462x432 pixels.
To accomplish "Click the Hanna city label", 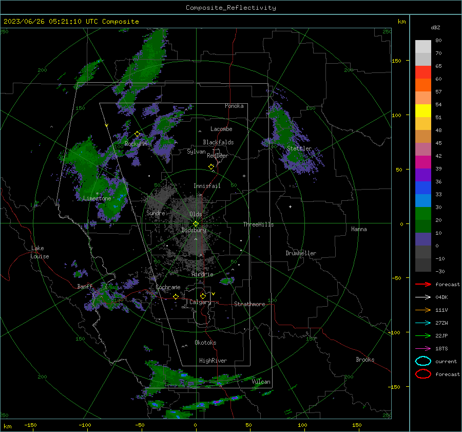I will [x=359, y=229].
